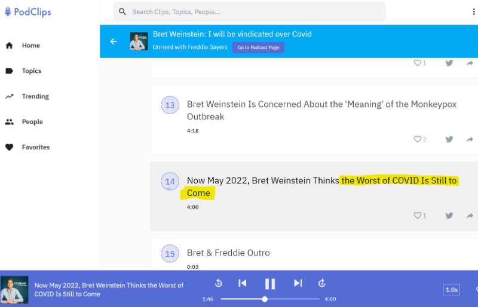
Task: Open the Monkeypox Outbreak clip title
Action: point(321,110)
